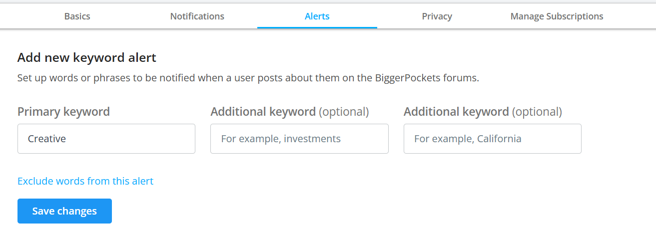Click Exclude words from this alert
This screenshot has width=656, height=231.
pos(85,181)
